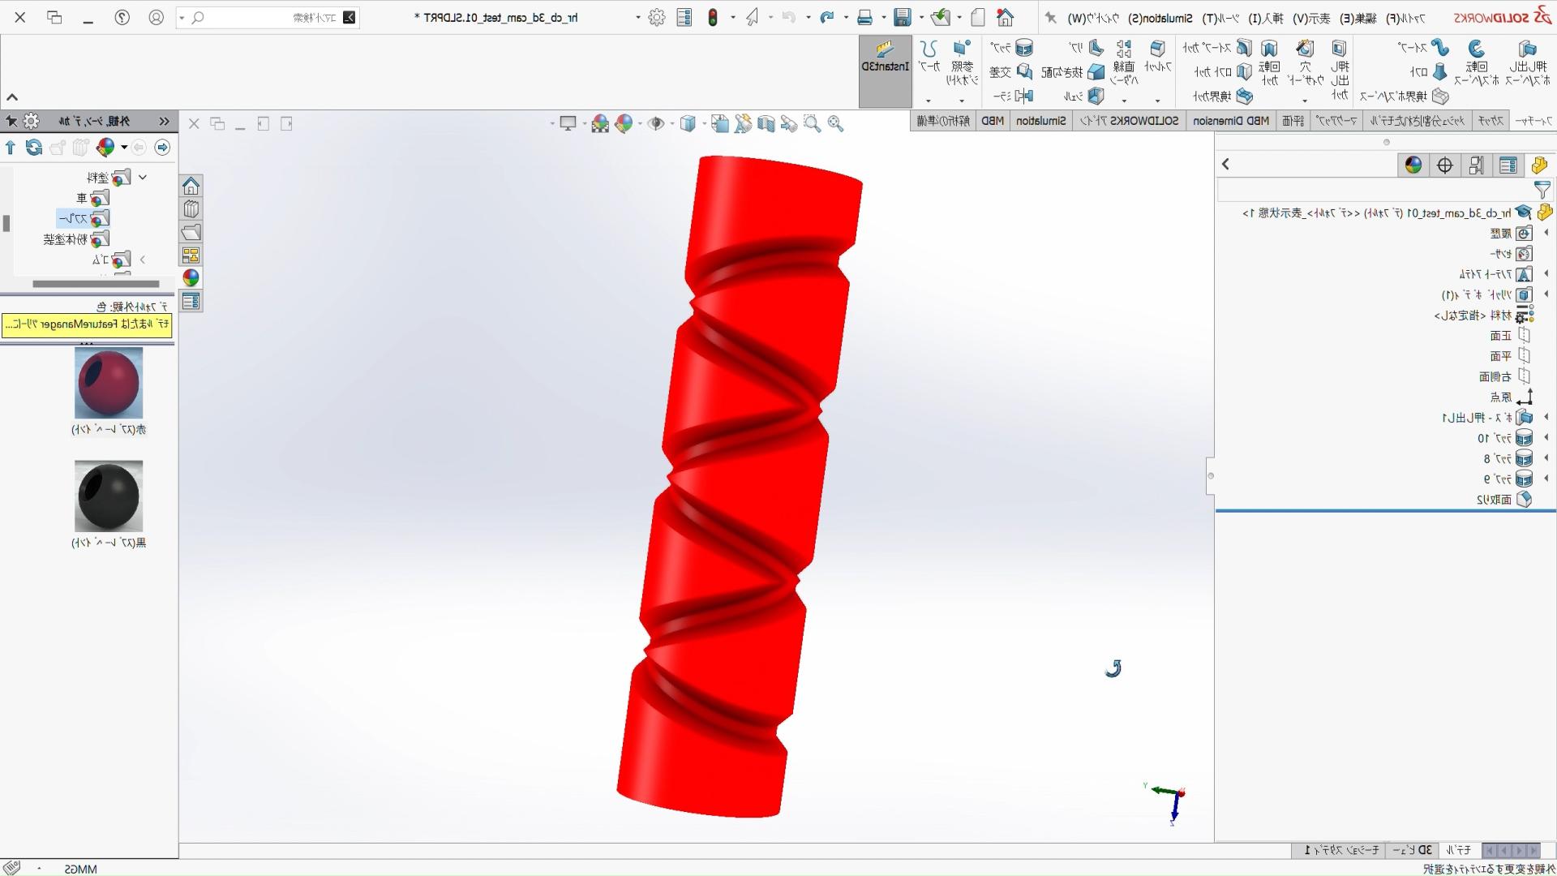Open the 3Dビュー bottom tab

1413,850
